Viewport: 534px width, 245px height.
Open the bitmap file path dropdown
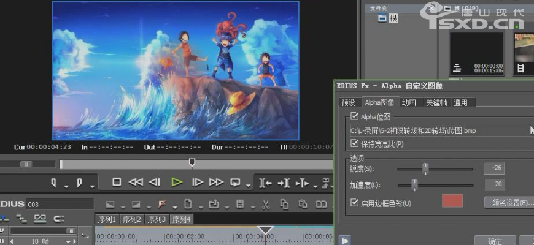[531, 130]
